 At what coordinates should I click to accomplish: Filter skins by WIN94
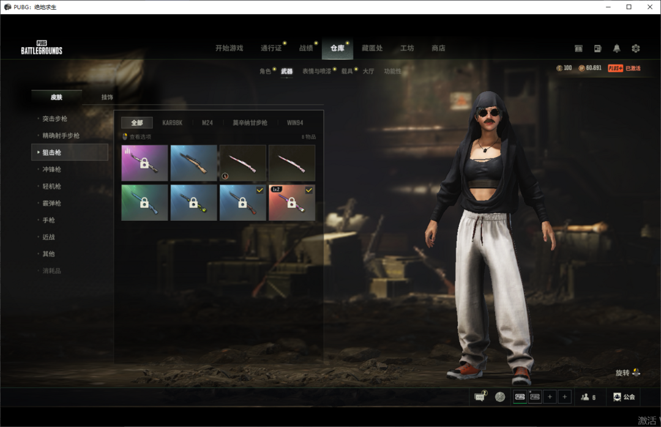click(295, 123)
